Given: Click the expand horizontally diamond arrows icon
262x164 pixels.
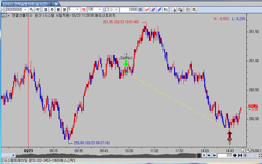Looking at the screenshot, I should pos(235,156).
